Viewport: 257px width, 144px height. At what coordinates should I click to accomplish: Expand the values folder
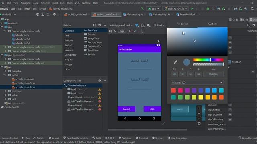5,95
